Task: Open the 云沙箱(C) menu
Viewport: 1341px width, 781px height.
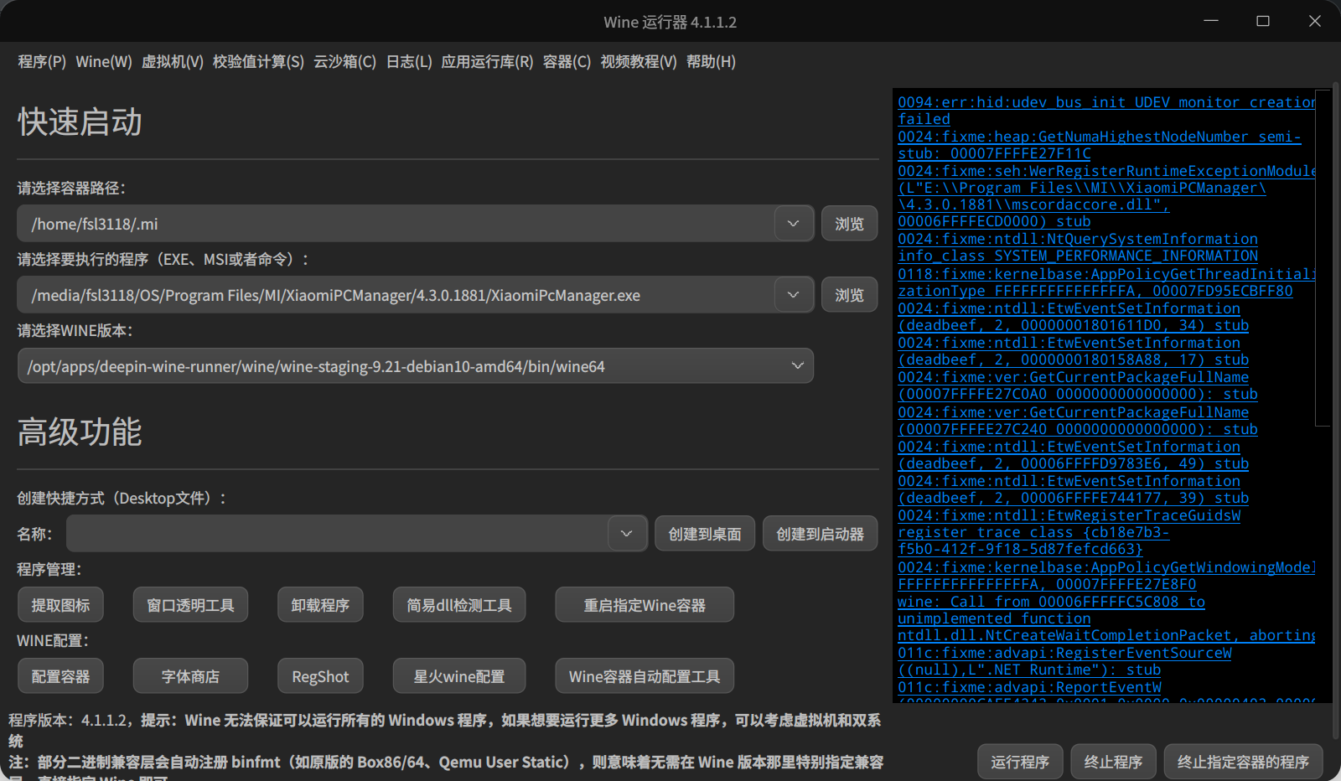Action: 344,62
